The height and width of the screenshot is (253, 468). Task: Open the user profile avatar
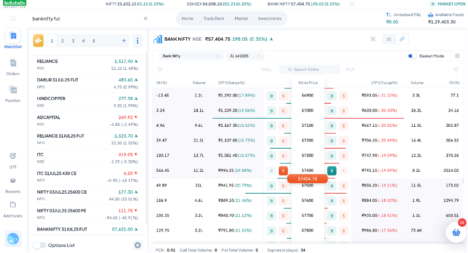point(13,239)
